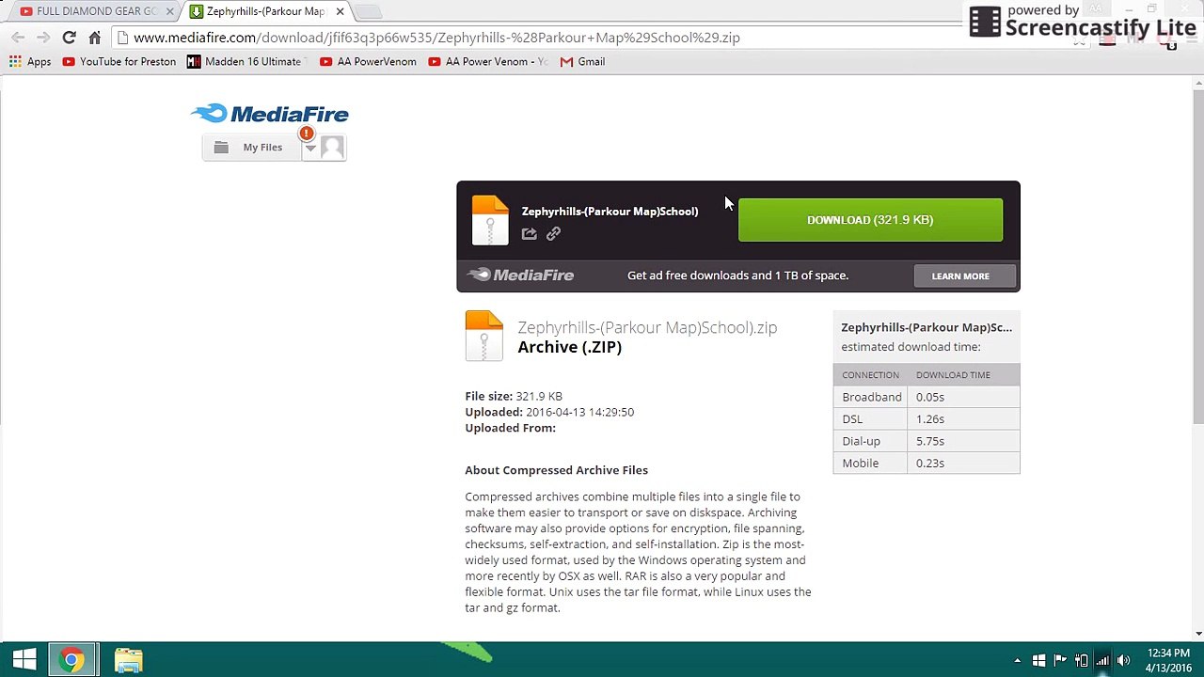This screenshot has height=677, width=1204.
Task: Reload the page with the refresh icon
Action: click(69, 38)
